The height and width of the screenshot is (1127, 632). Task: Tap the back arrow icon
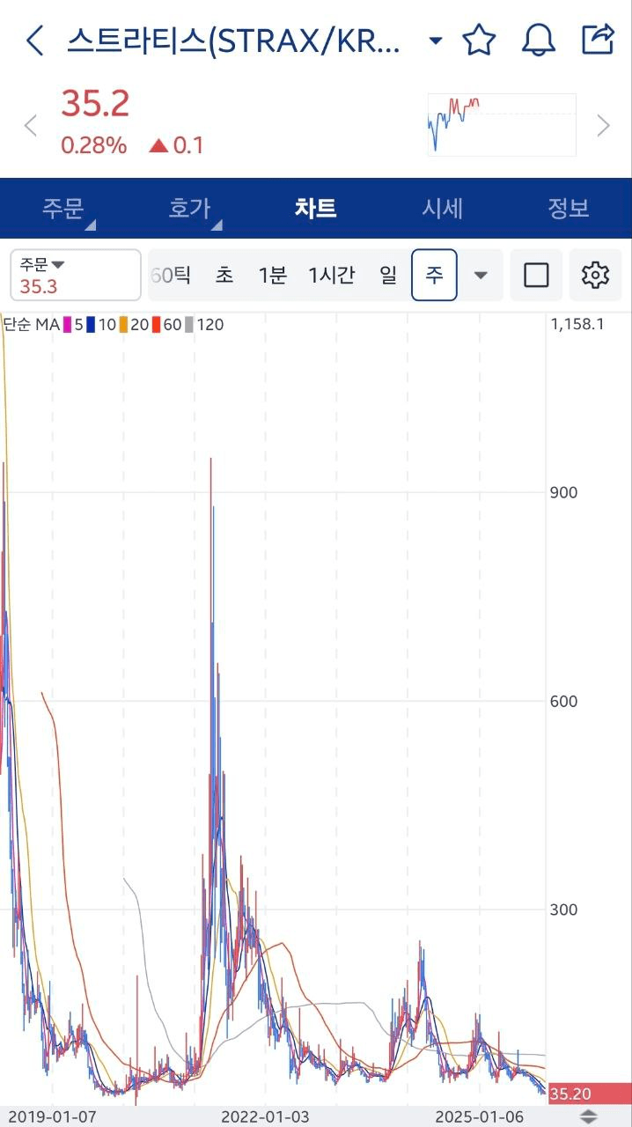click(x=35, y=41)
